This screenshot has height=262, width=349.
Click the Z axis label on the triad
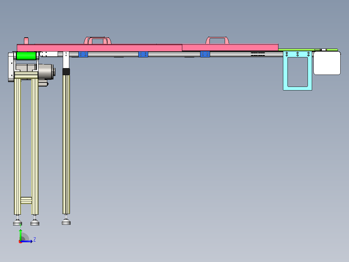[35, 240]
